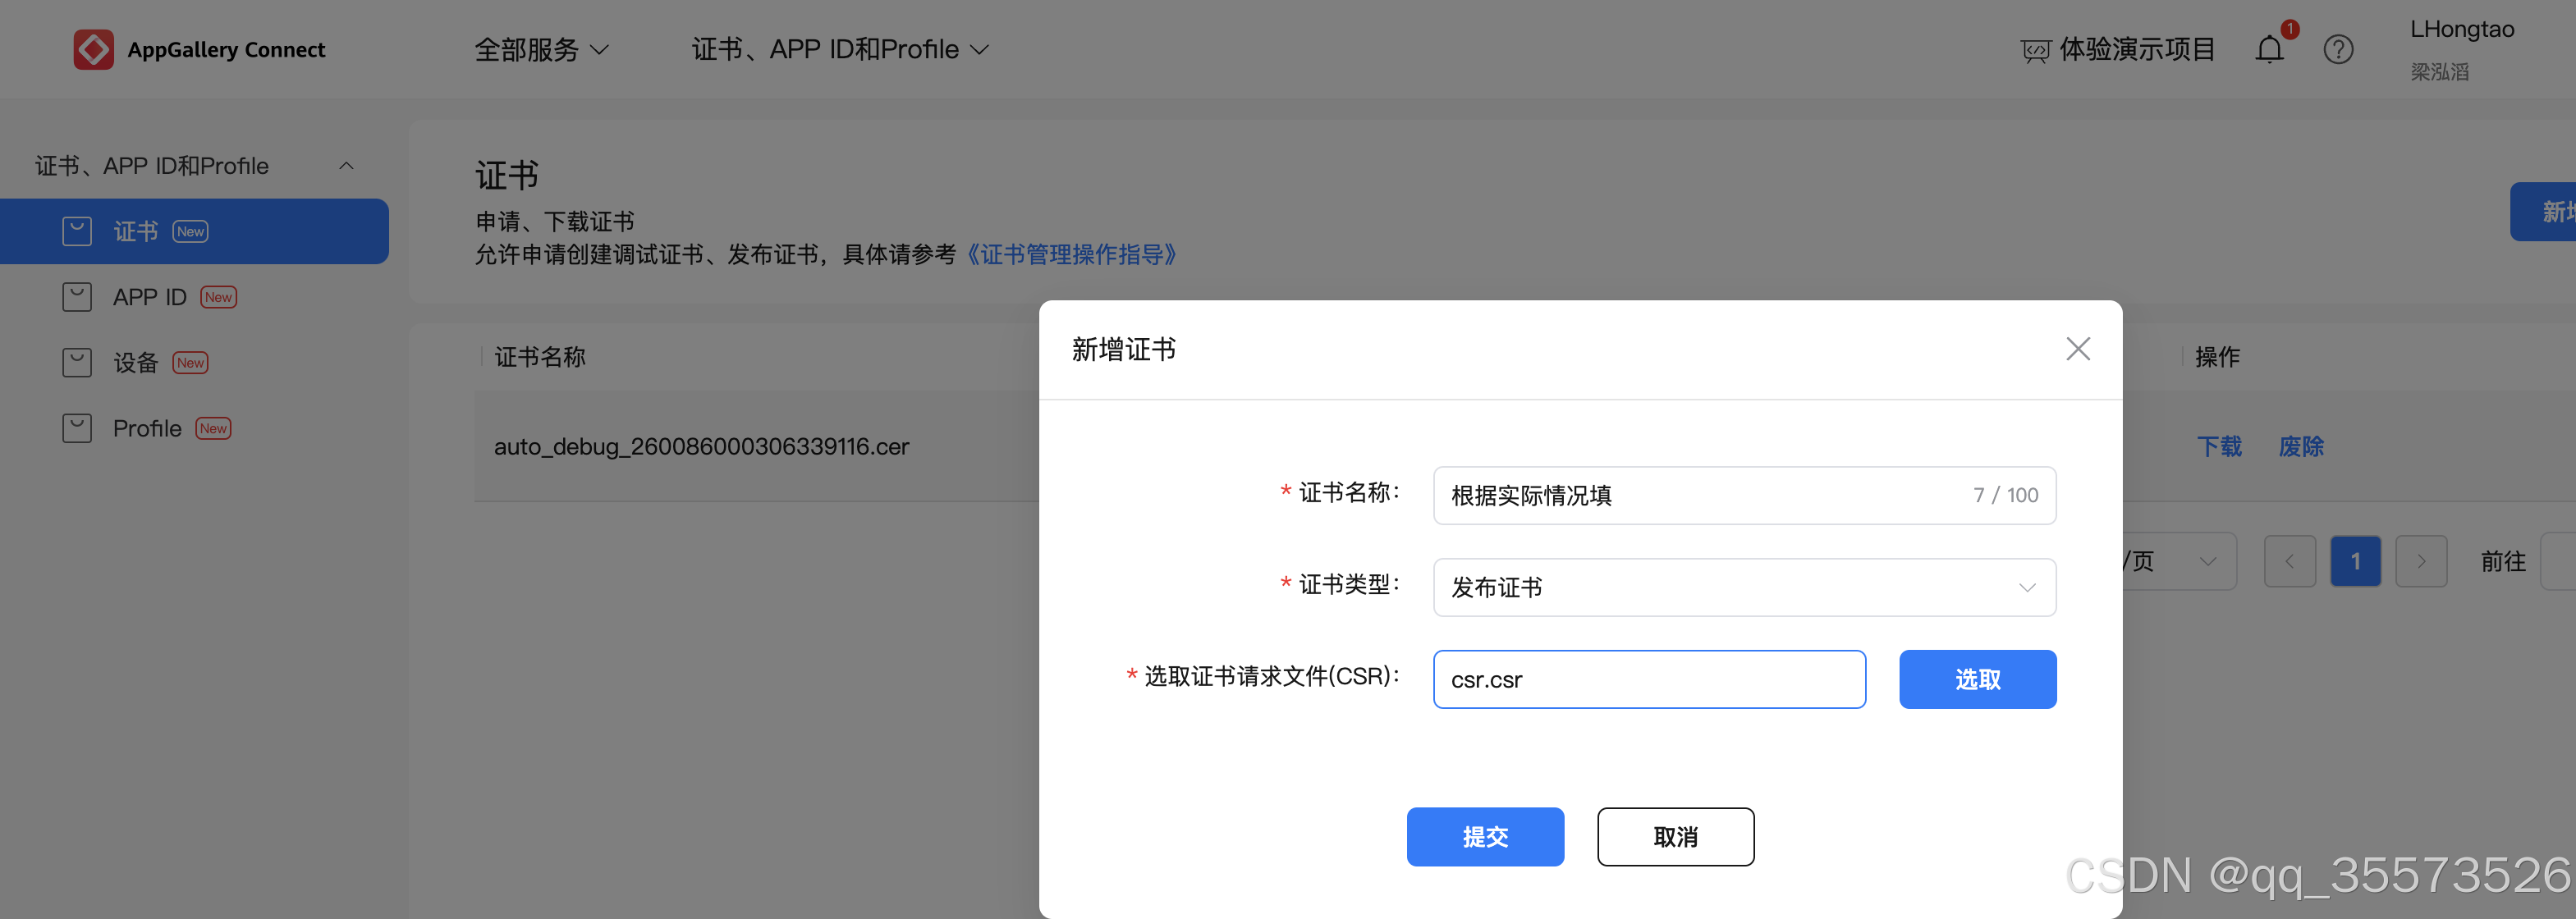The image size is (2576, 919).
Task: Click the AppGallery Connect logo icon
Action: click(93, 49)
